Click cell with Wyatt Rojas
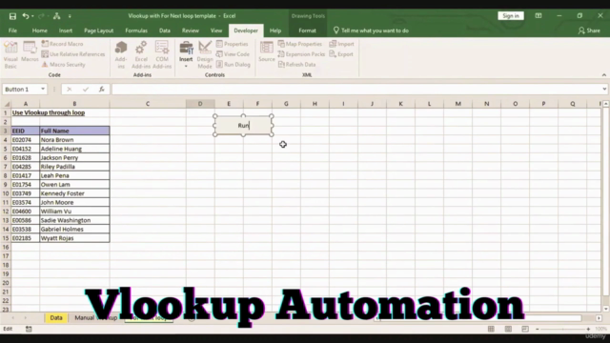 [74, 238]
